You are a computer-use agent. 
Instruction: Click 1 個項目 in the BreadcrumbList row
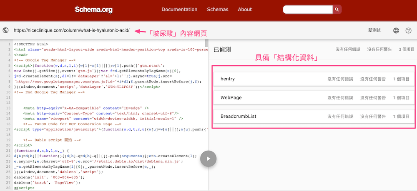[x=401, y=116]
